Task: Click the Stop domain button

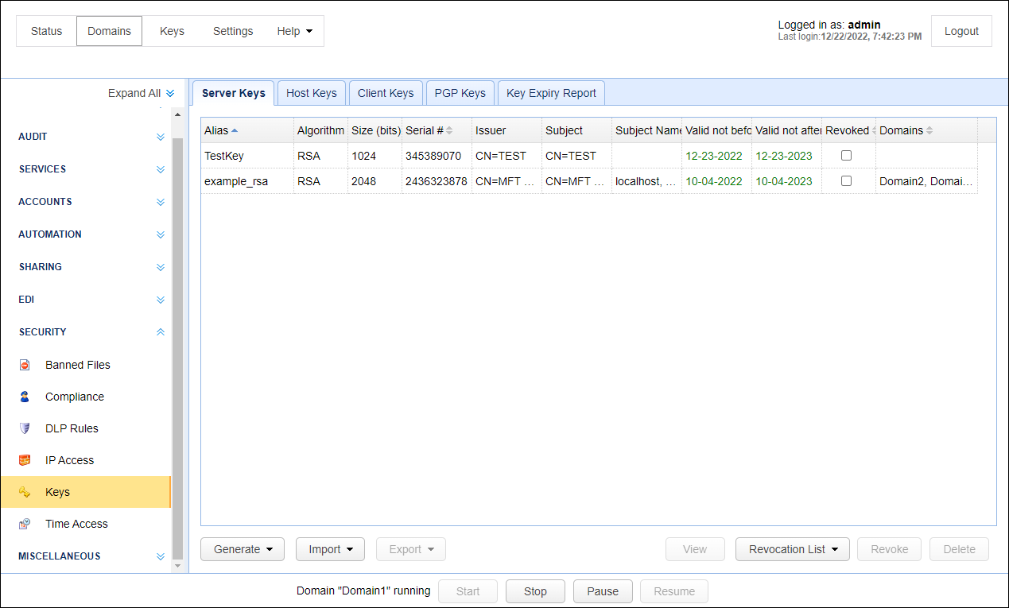Action: pos(535,591)
